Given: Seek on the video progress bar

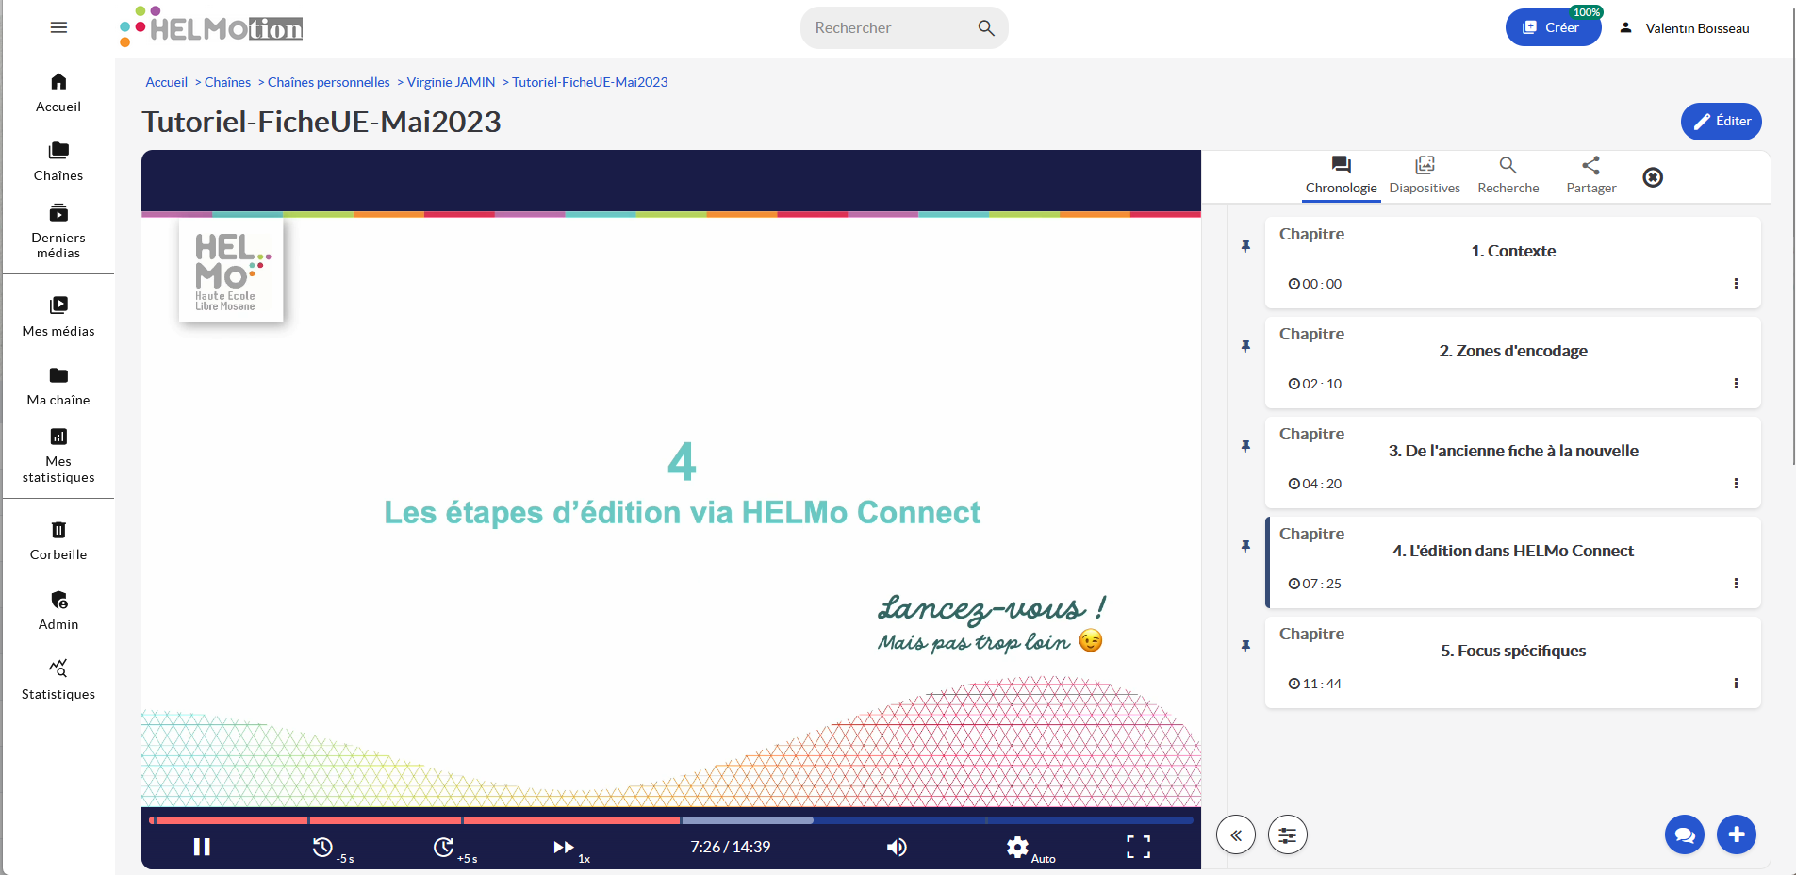Looking at the screenshot, I should (x=670, y=820).
